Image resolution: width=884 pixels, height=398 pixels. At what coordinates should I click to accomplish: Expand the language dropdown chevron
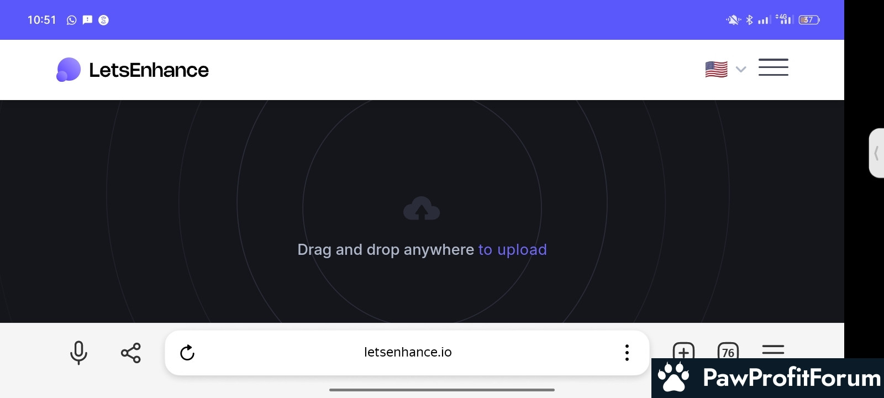pos(741,70)
